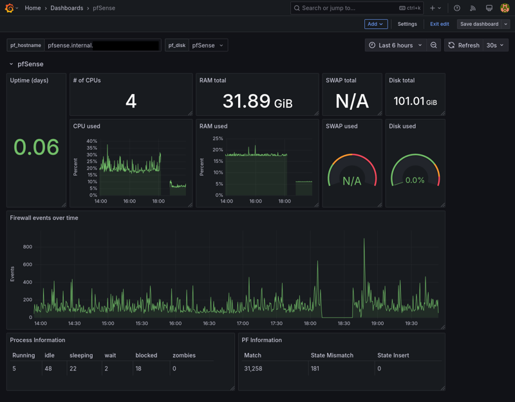Click the pf_hostname input field

click(103, 45)
